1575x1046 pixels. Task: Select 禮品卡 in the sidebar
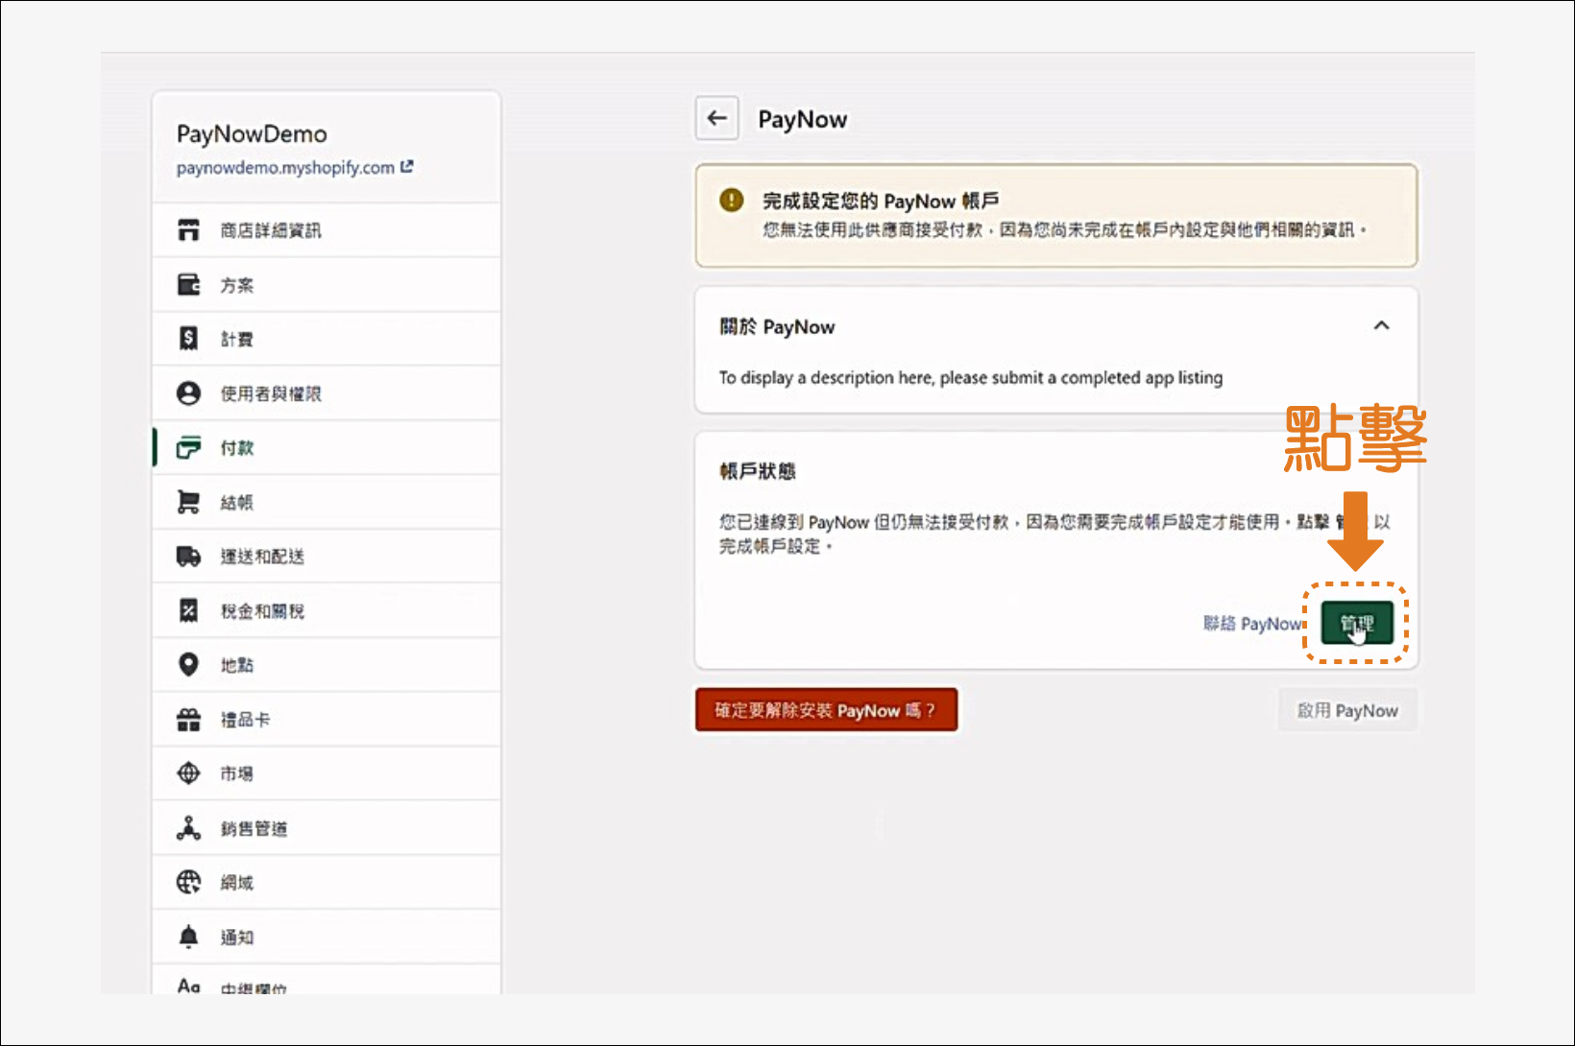tap(326, 720)
